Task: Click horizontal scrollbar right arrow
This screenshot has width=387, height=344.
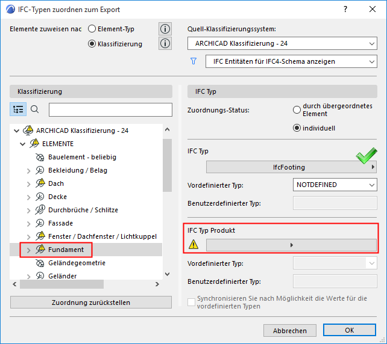Action: click(157, 284)
